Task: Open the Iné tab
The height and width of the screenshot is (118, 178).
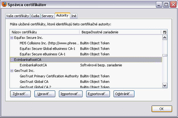Action: (x=74, y=16)
